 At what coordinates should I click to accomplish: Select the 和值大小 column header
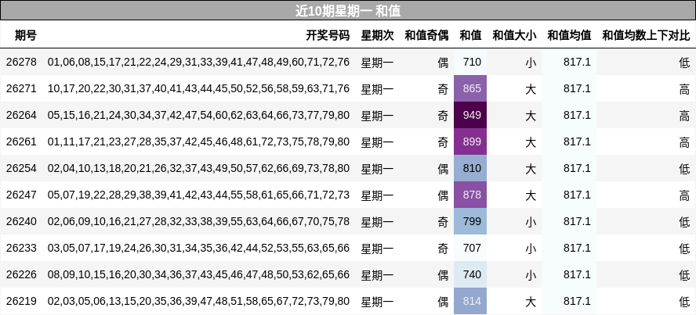pyautogui.click(x=514, y=35)
